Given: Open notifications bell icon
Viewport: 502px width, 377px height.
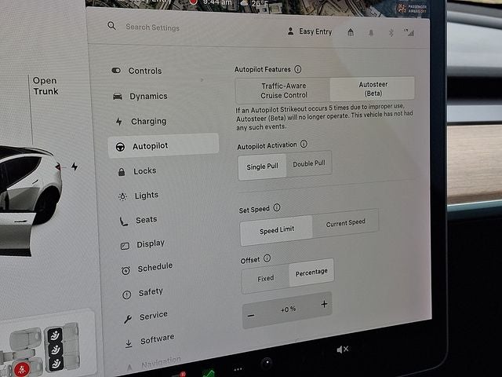Looking at the screenshot, I should [371, 33].
